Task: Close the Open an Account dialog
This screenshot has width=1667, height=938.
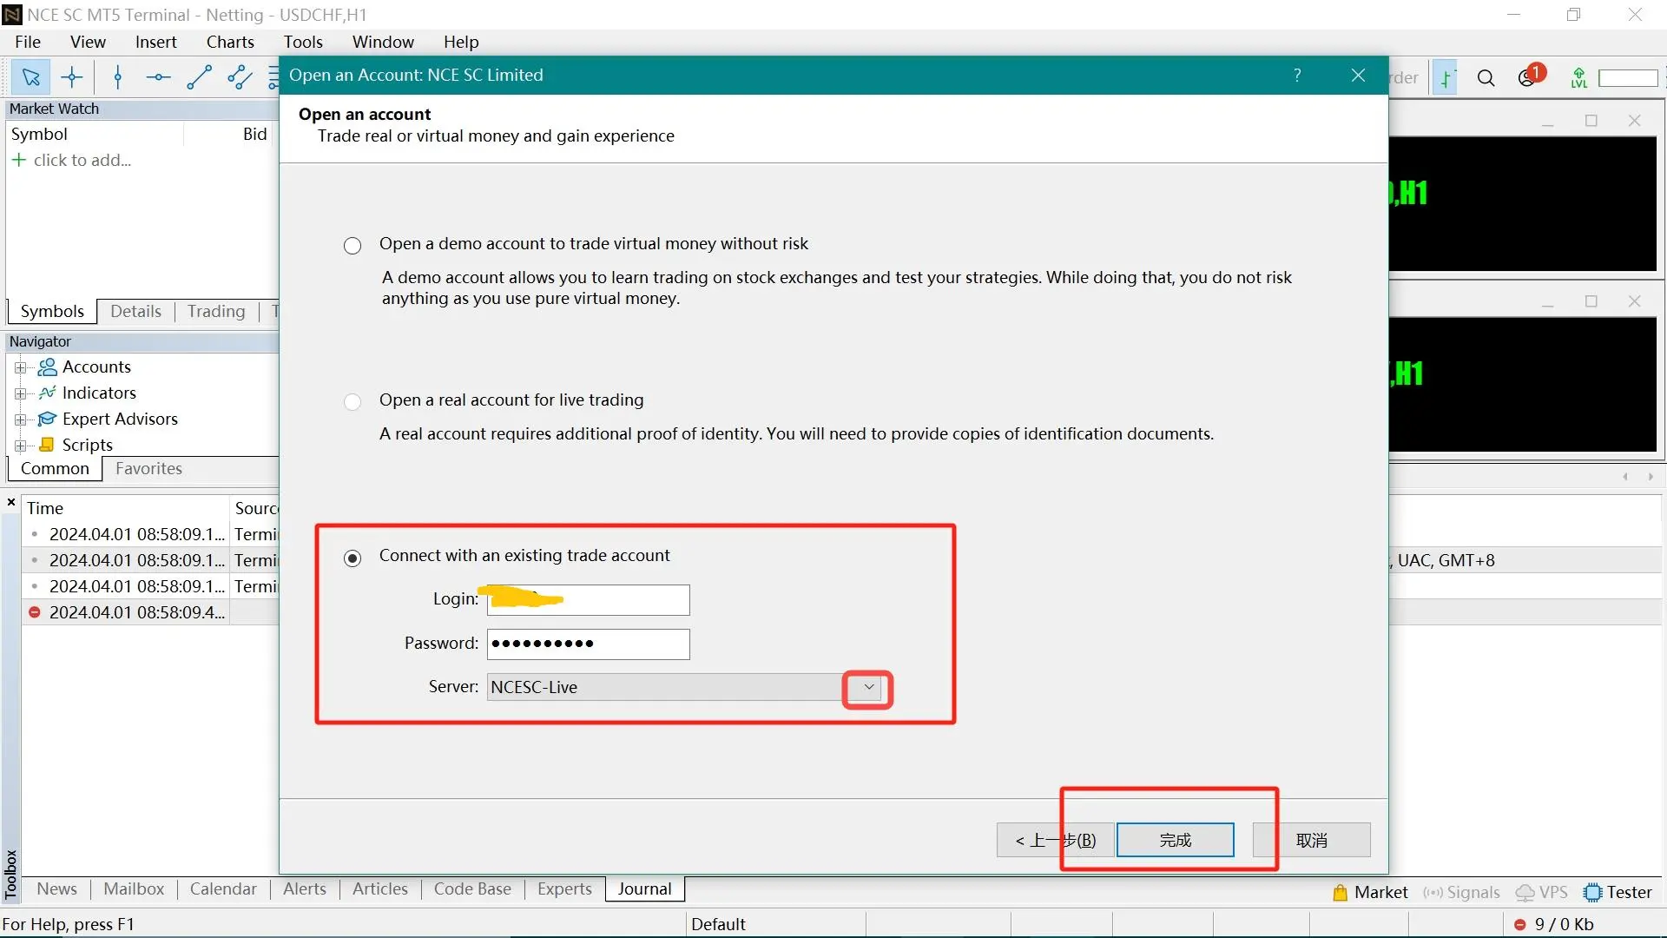Action: pos(1359,76)
